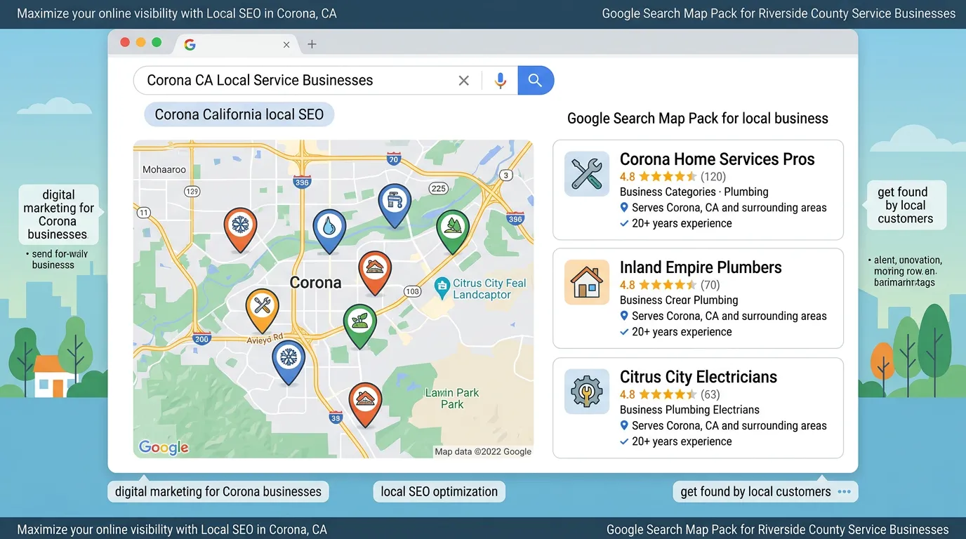The height and width of the screenshot is (539, 966).
Task: Open the Citrus City Electricians listing title
Action: (x=699, y=377)
